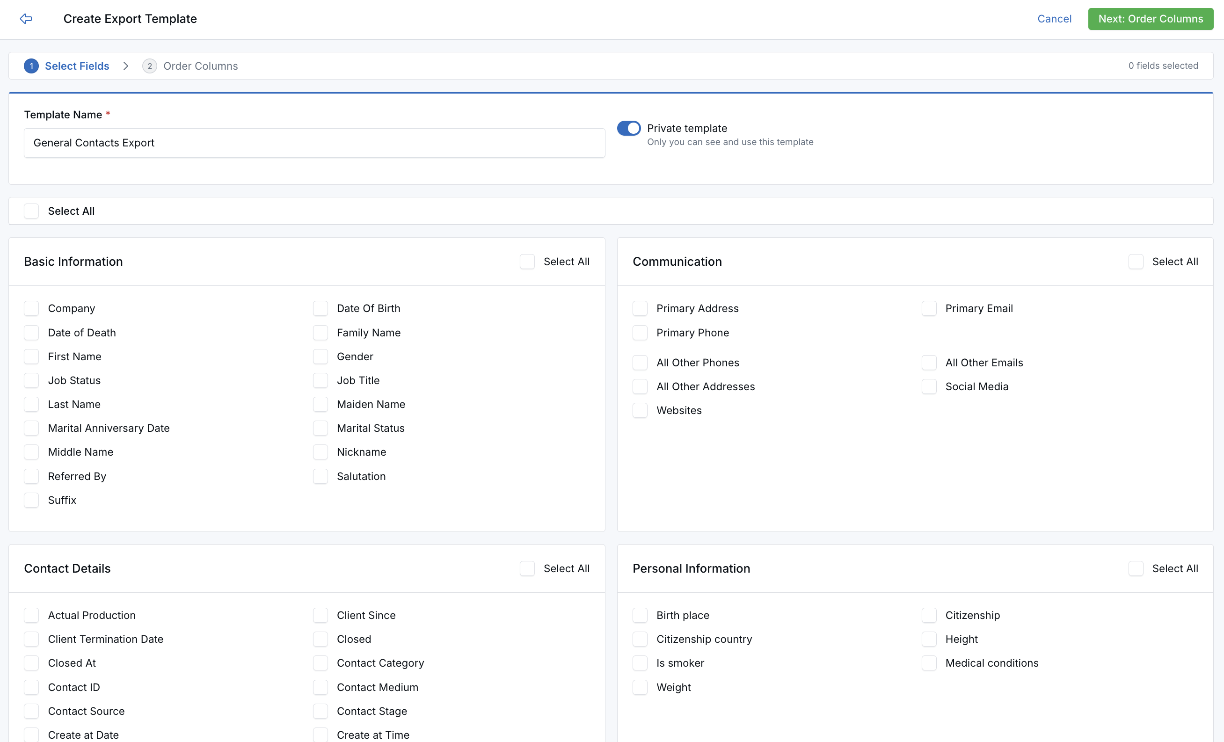This screenshot has height=742, width=1224.
Task: Click inside the Template Name input field
Action: [314, 143]
